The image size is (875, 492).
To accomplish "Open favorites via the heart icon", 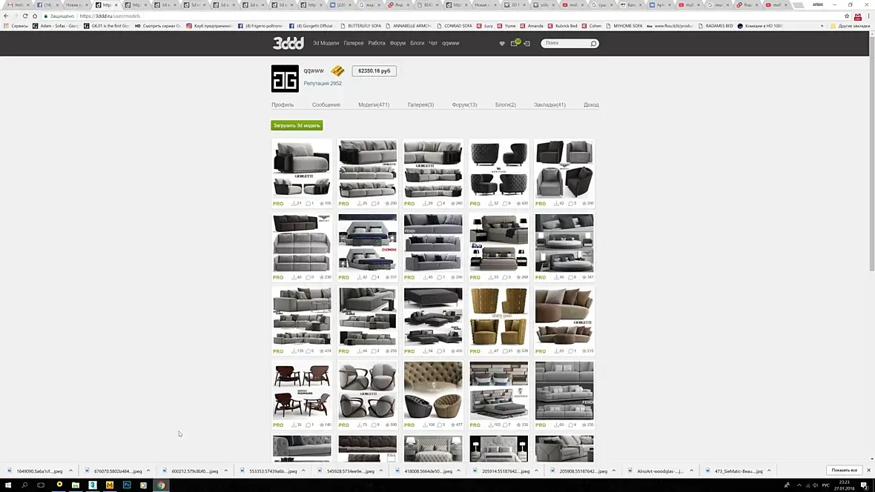I will coord(502,44).
